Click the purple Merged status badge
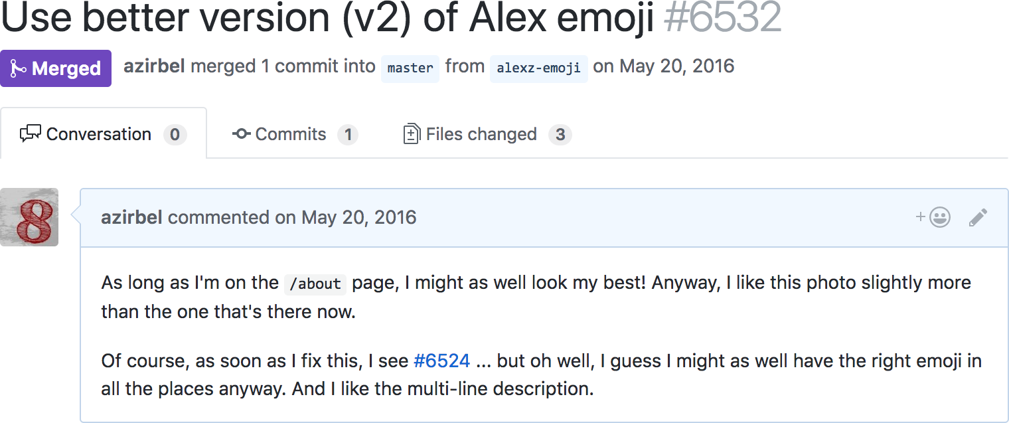This screenshot has height=423, width=1009. click(x=56, y=68)
